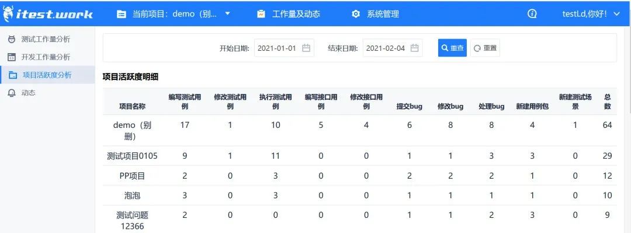Select the 测试项目0105 row name

[133, 156]
